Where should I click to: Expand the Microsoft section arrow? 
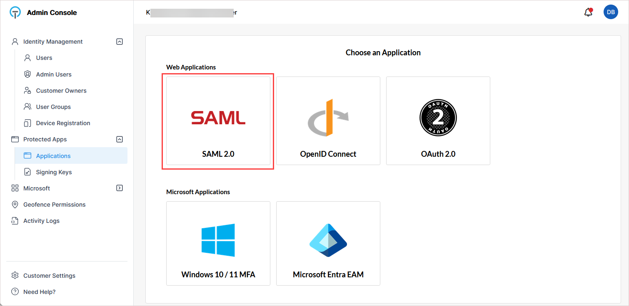pyautogui.click(x=120, y=188)
